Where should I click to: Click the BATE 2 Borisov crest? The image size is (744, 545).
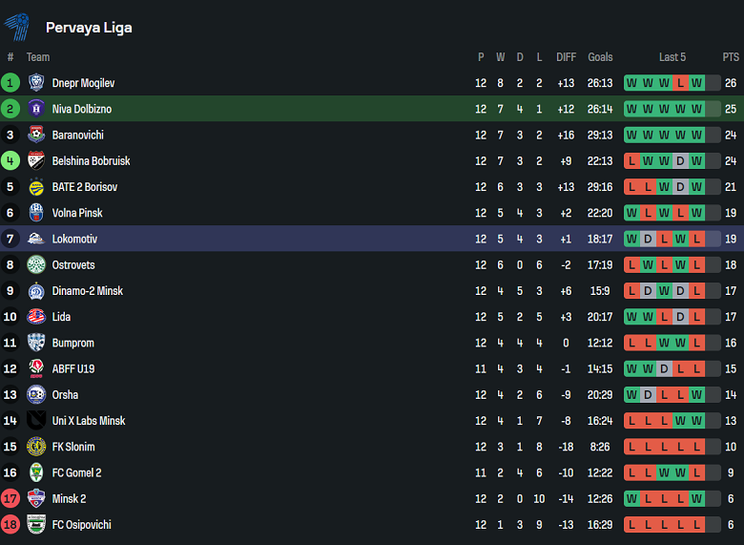pyautogui.click(x=36, y=187)
